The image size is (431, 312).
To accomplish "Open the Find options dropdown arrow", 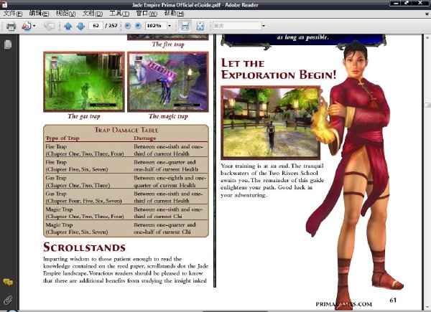I will click(x=264, y=26).
